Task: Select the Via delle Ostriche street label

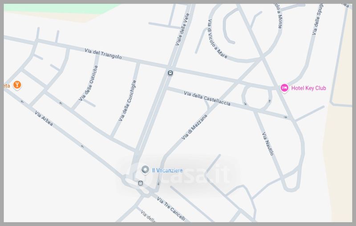Action: point(89,83)
